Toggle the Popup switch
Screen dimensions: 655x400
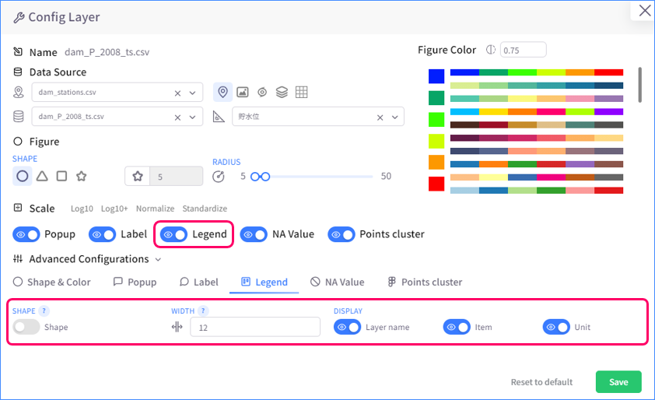[26, 234]
